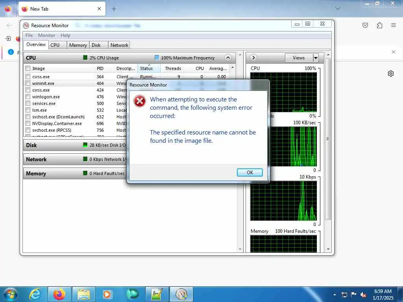403x302 pixels.
Task: Open the Monitor menu
Action: pyautogui.click(x=46, y=35)
